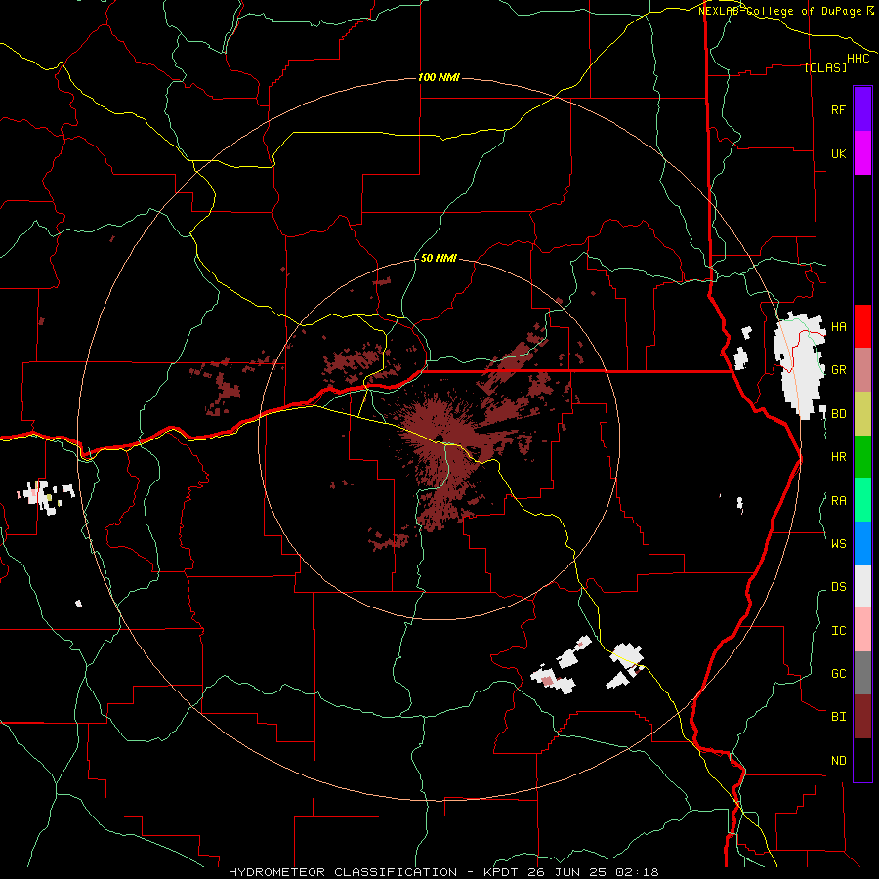Image resolution: width=879 pixels, height=879 pixels.
Task: Click the HYDROMETEOR CLASSIFICATION title text
Action: 343,872
